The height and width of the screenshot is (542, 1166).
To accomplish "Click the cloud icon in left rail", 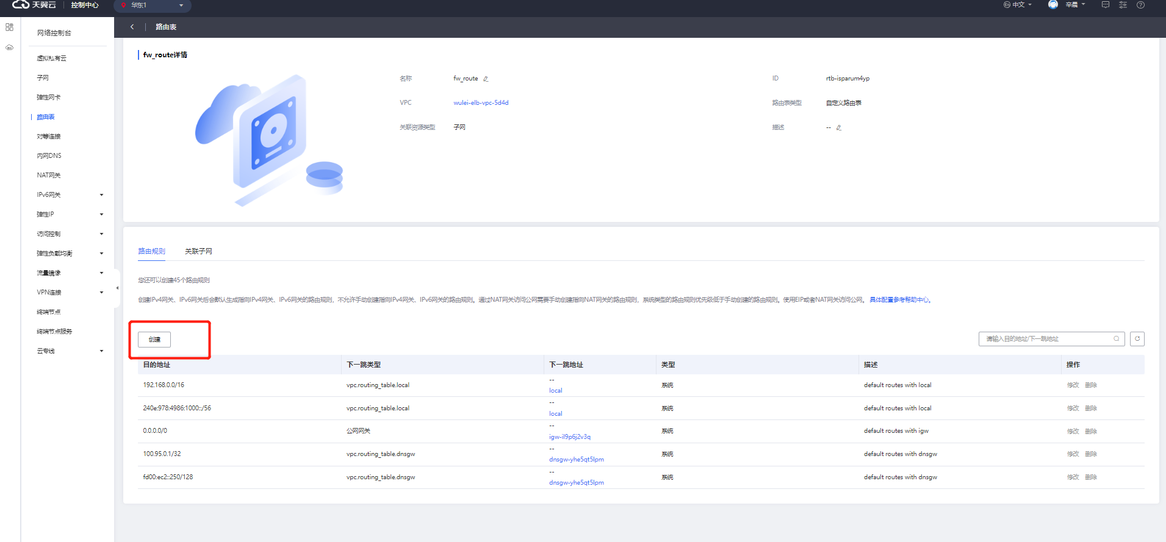I will coord(9,48).
